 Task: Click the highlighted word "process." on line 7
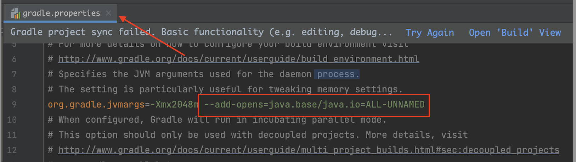click(x=338, y=74)
